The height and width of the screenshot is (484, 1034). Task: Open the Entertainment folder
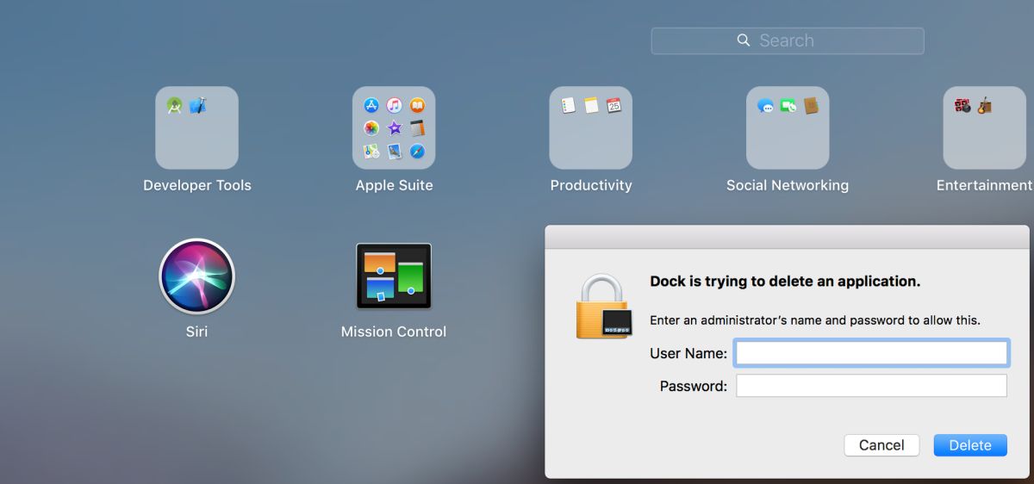click(985, 127)
